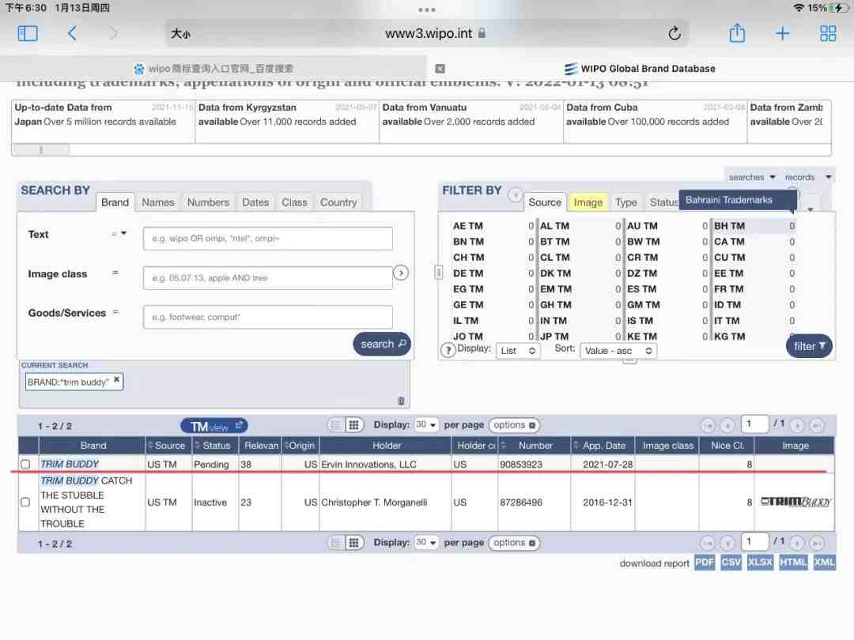
Task: Download report as CSV
Action: 731,563
